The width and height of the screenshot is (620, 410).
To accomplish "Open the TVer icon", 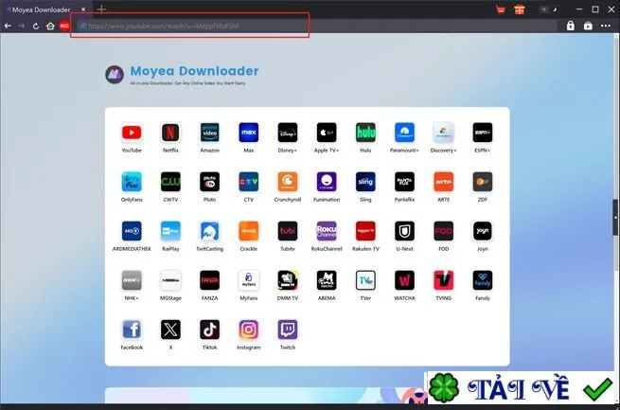I will [365, 280].
